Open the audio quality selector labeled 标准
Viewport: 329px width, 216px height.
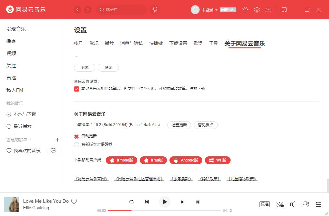pos(264,204)
